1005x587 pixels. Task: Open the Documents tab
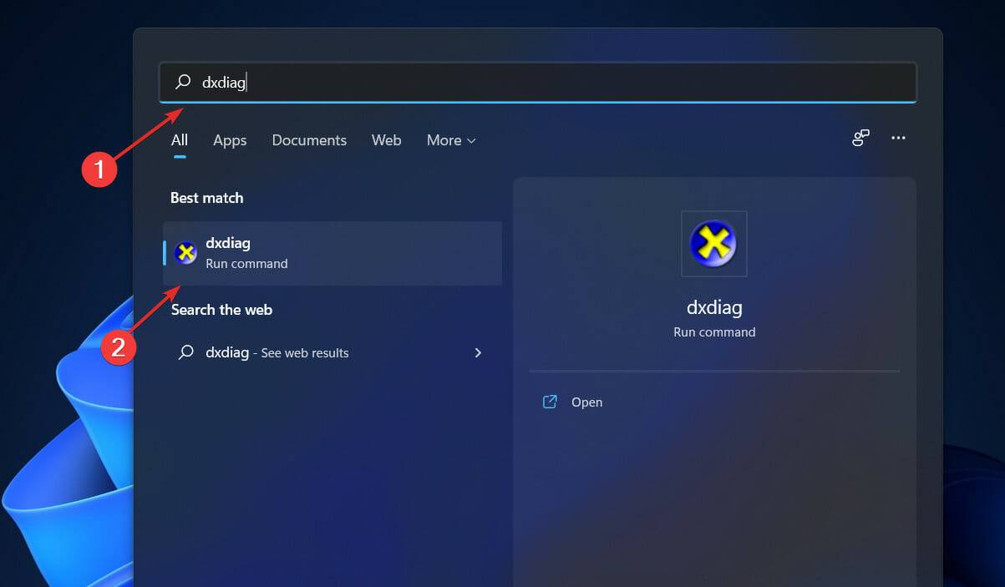point(309,139)
